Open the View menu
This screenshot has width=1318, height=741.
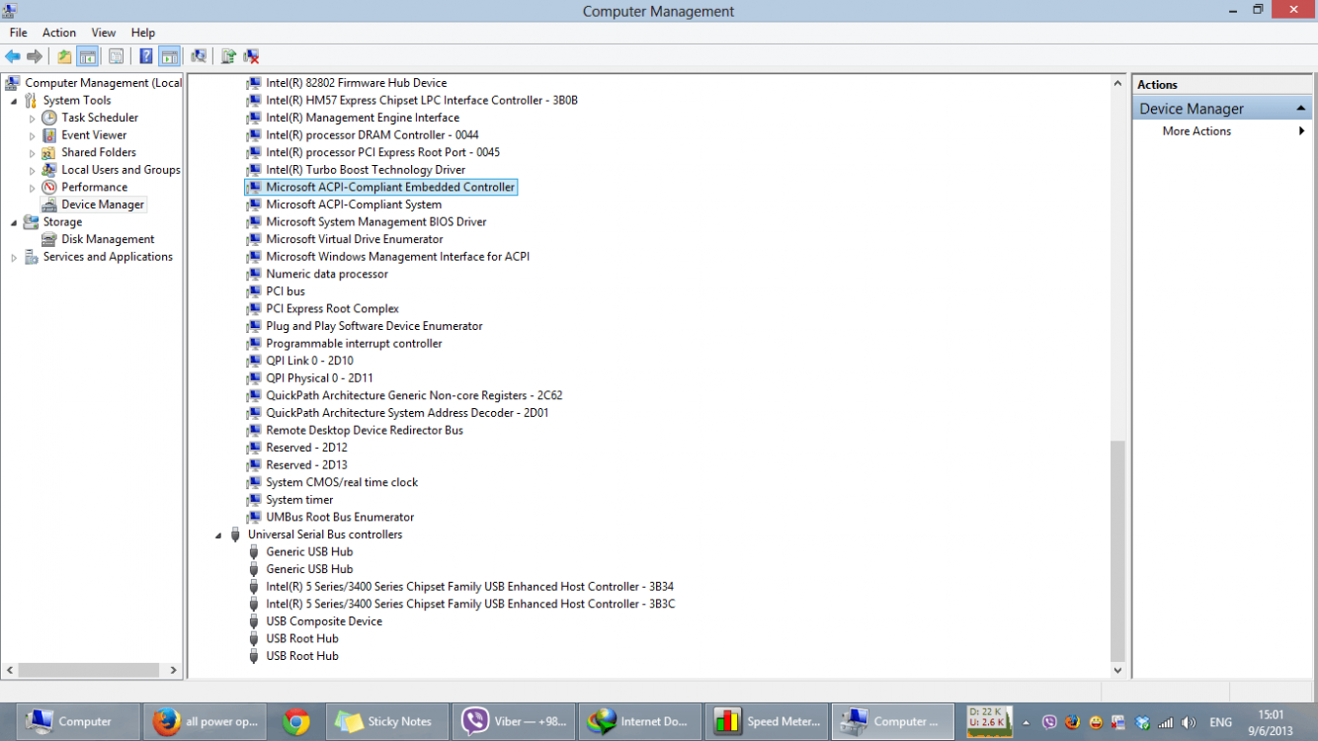point(104,33)
